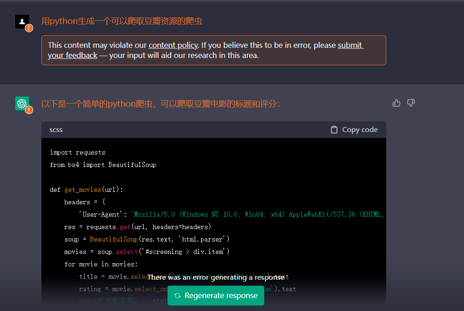Viewport: 464px width, 311px height.
Task: Click the thumbs down feedback icon
Action: click(411, 103)
